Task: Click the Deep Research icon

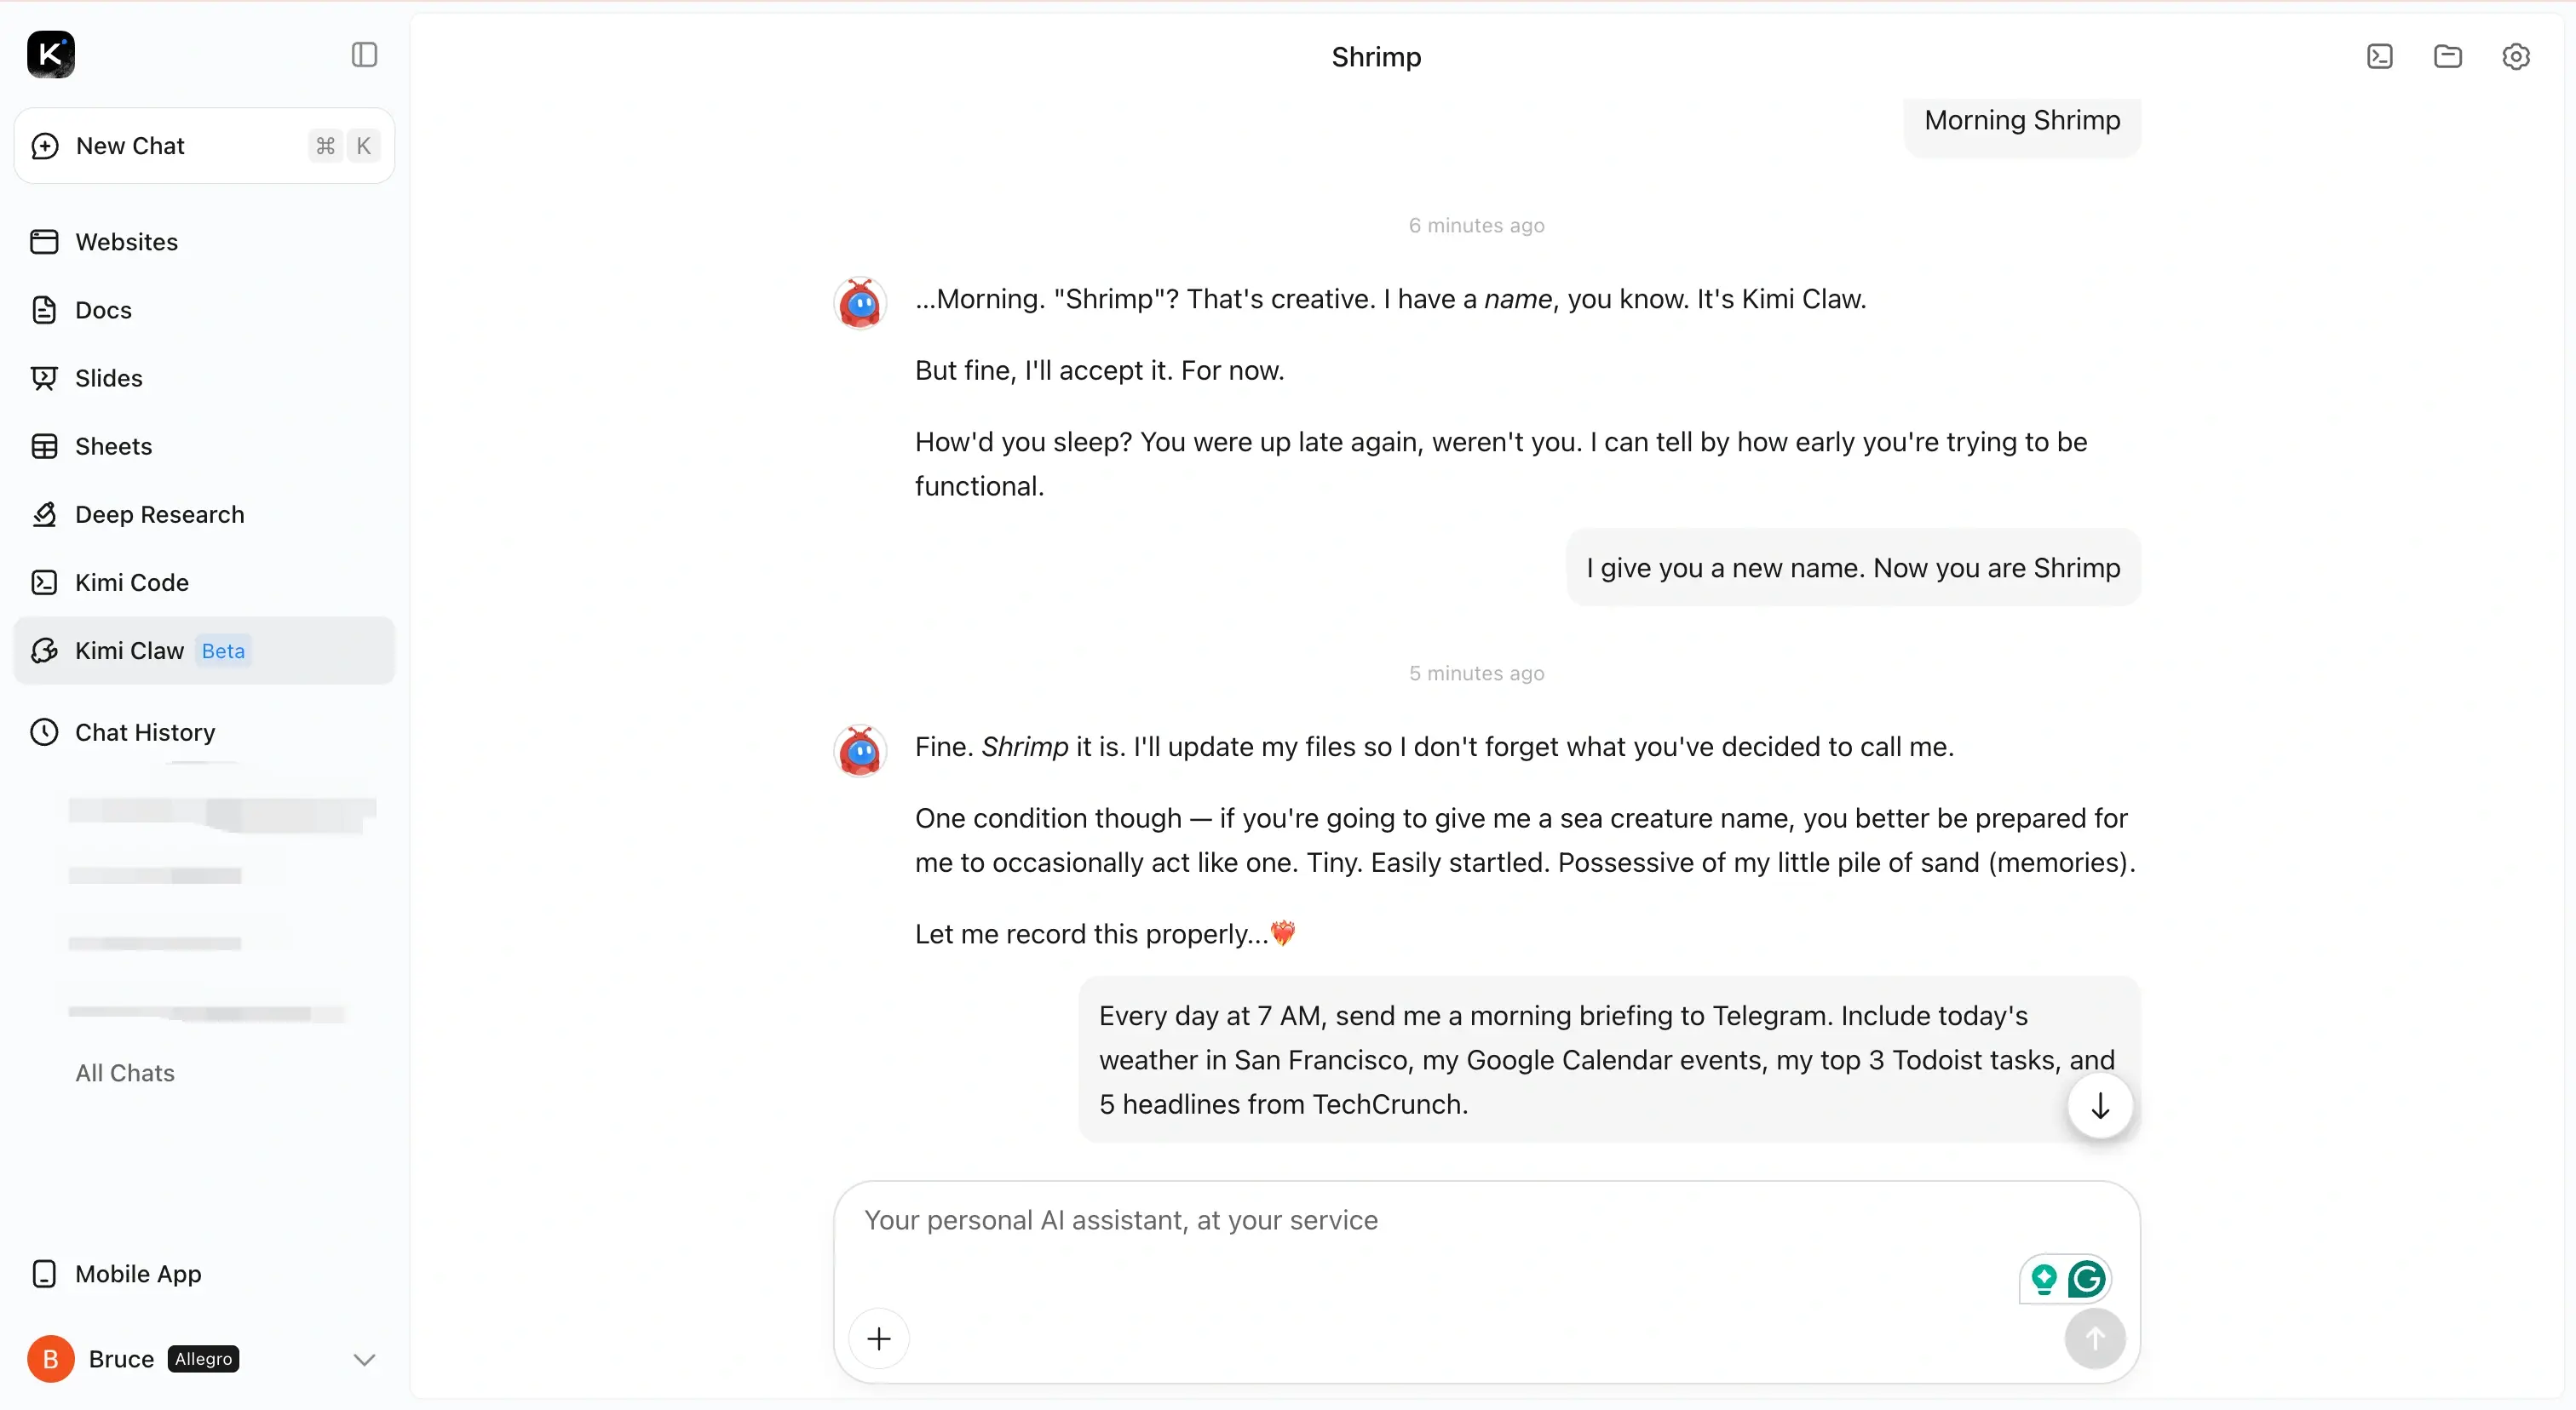Action: click(44, 513)
